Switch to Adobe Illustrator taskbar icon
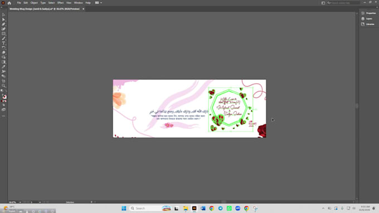Image resolution: width=379 pixels, height=213 pixels. coord(194,208)
